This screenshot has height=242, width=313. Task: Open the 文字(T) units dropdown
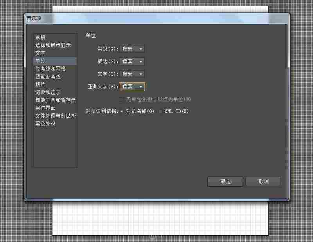pyautogui.click(x=131, y=74)
